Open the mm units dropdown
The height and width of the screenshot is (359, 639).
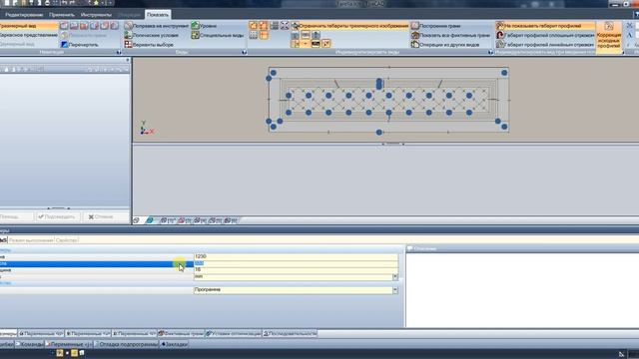[395, 276]
